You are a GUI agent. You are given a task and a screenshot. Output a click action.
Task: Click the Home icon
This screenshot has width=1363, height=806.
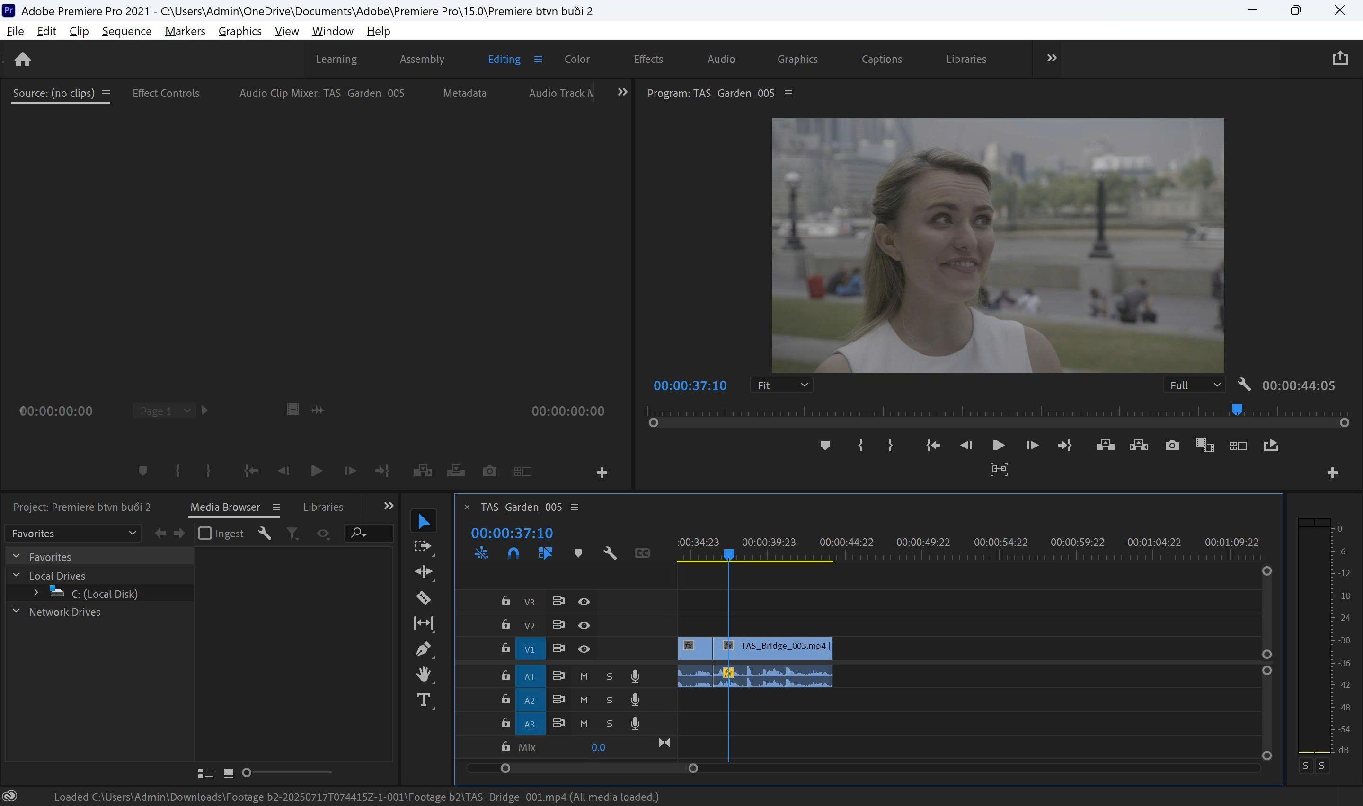point(22,59)
